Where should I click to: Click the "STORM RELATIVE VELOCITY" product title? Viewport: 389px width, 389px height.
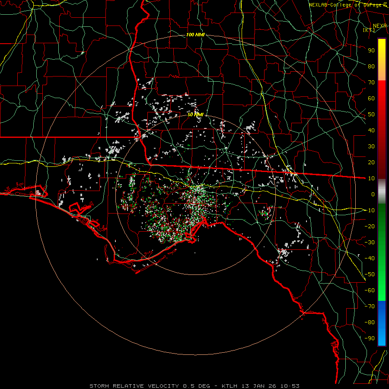pyautogui.click(x=134, y=386)
